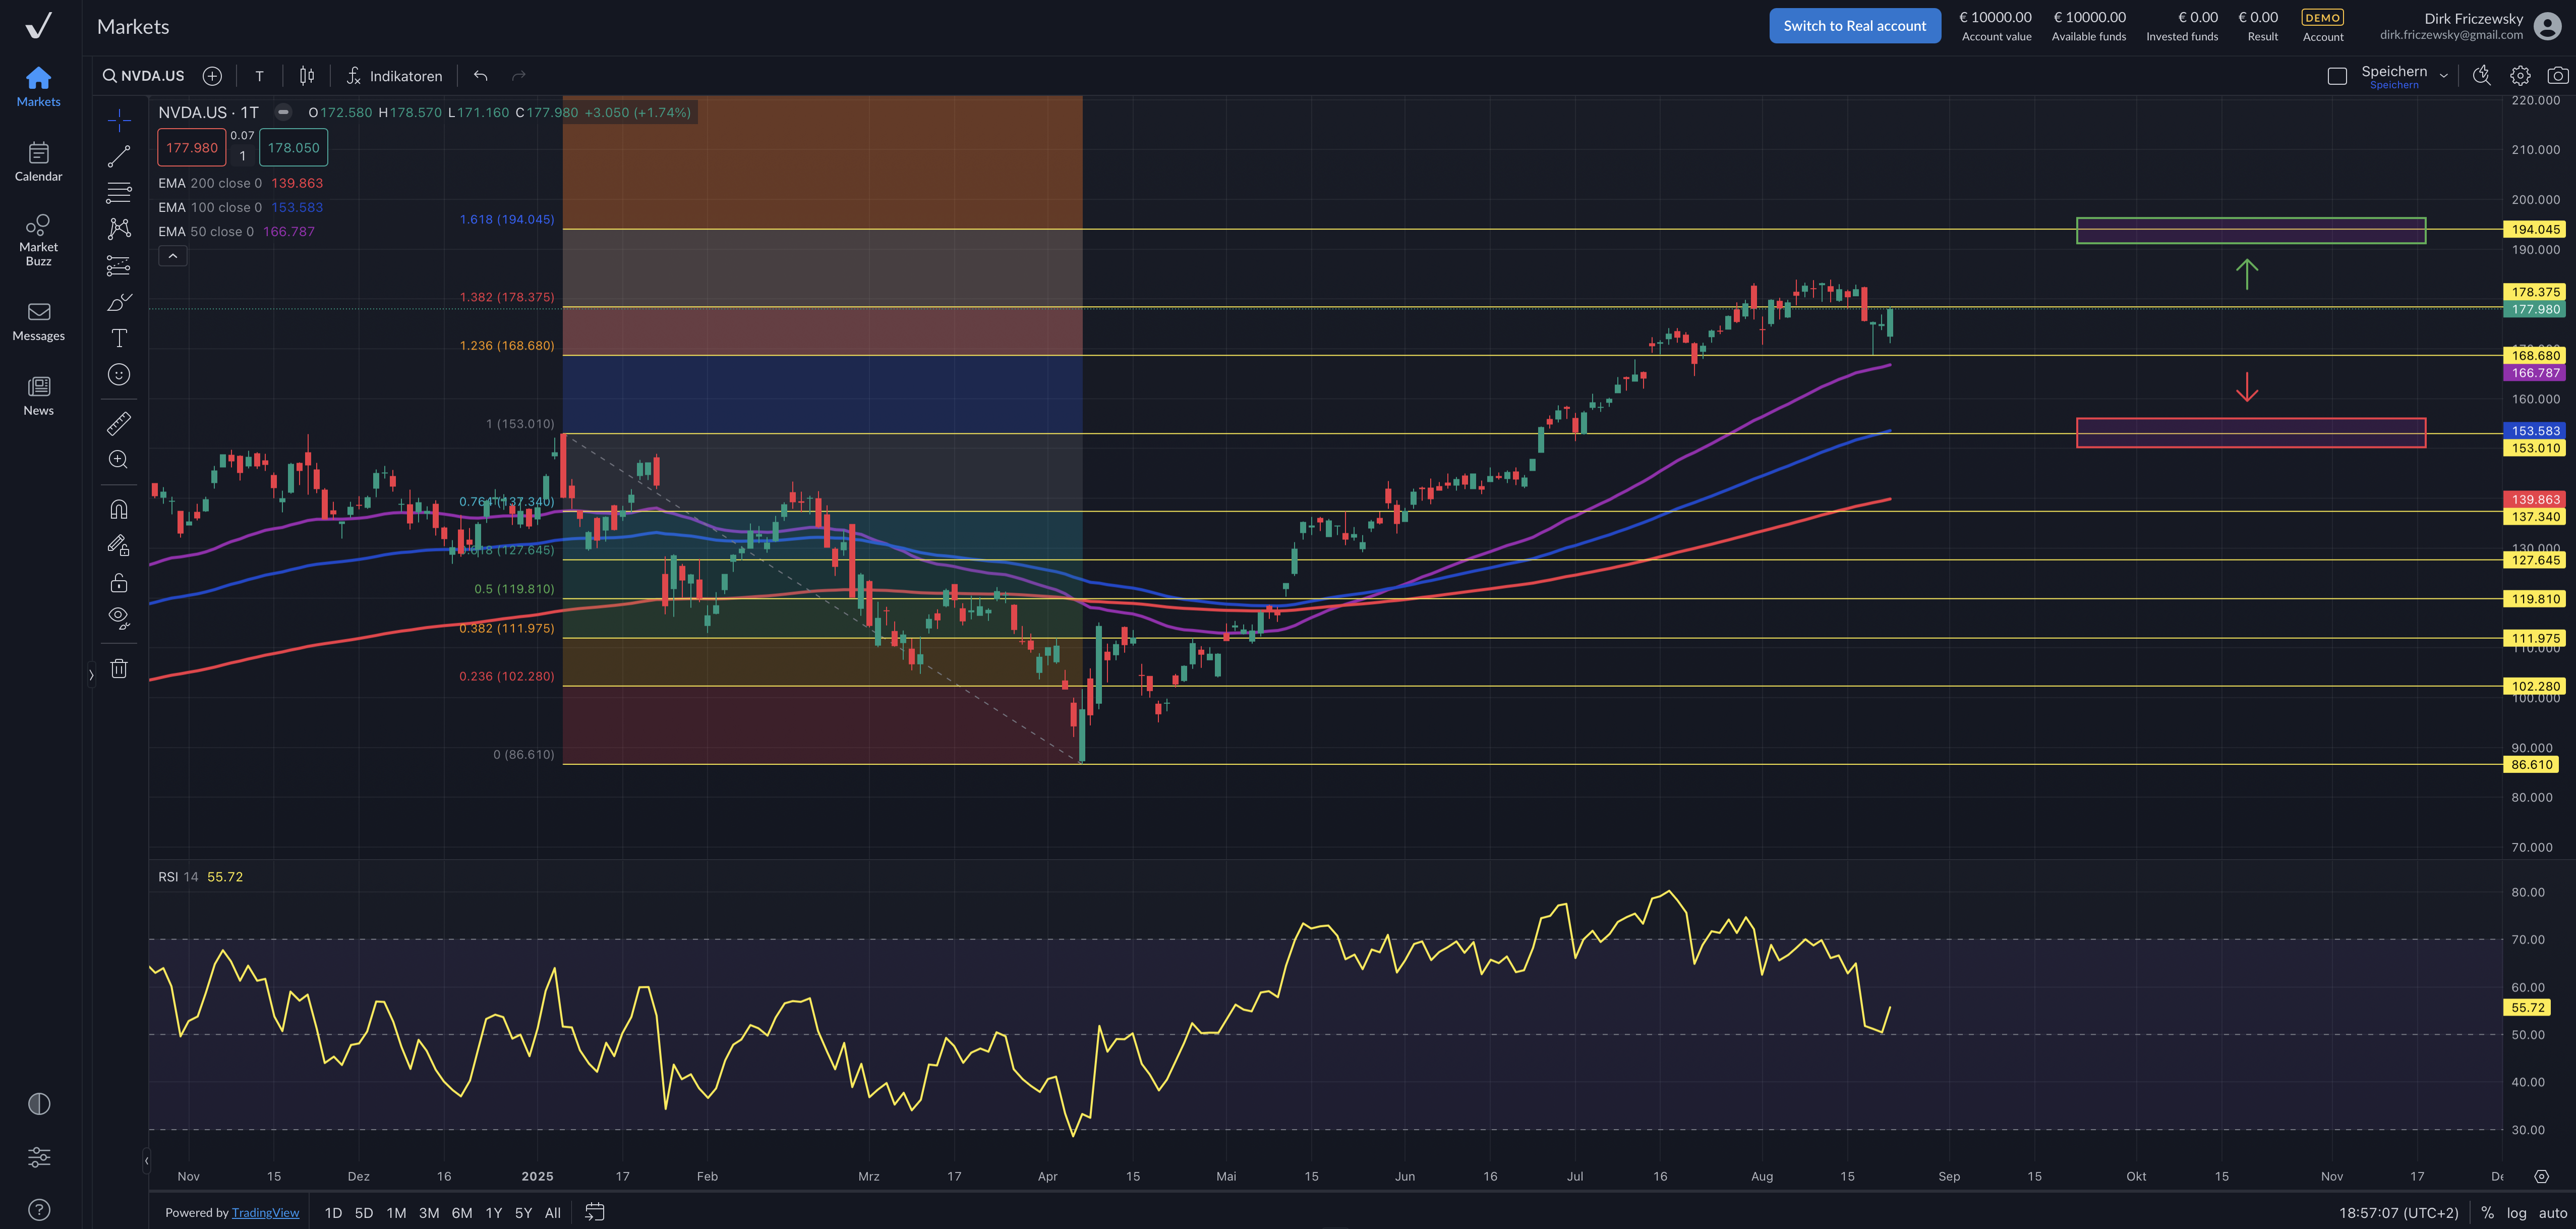The image size is (2576, 1229).
Task: Open the candlestick chart type menu
Action: pos(307,76)
